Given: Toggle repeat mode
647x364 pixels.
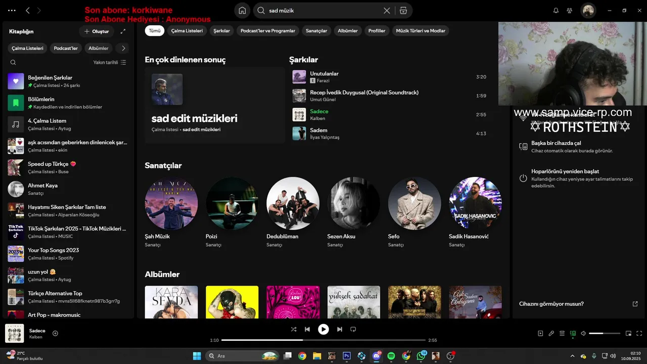Looking at the screenshot, I should point(353,329).
